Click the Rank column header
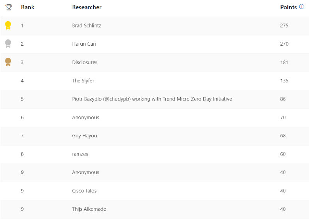Screen dimensions: 309x219 27,7
